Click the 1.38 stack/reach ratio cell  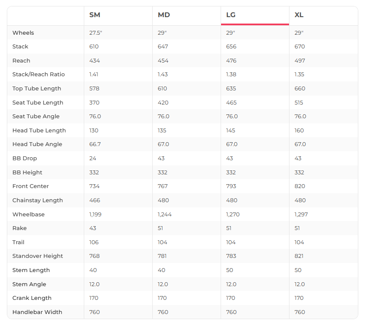coord(231,75)
